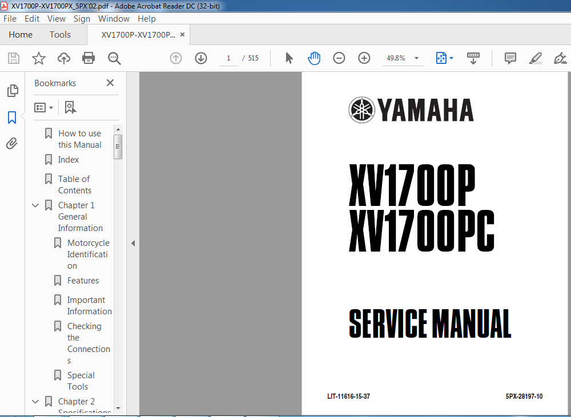The height and width of the screenshot is (417, 571).
Task: Toggle the Bookmarks panel icon
Action: (x=12, y=118)
